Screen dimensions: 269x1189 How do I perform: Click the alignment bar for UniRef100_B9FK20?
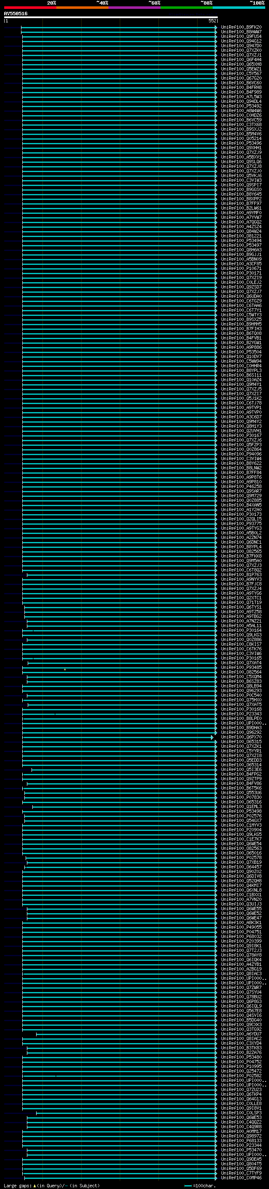pyautogui.click(x=119, y=27)
